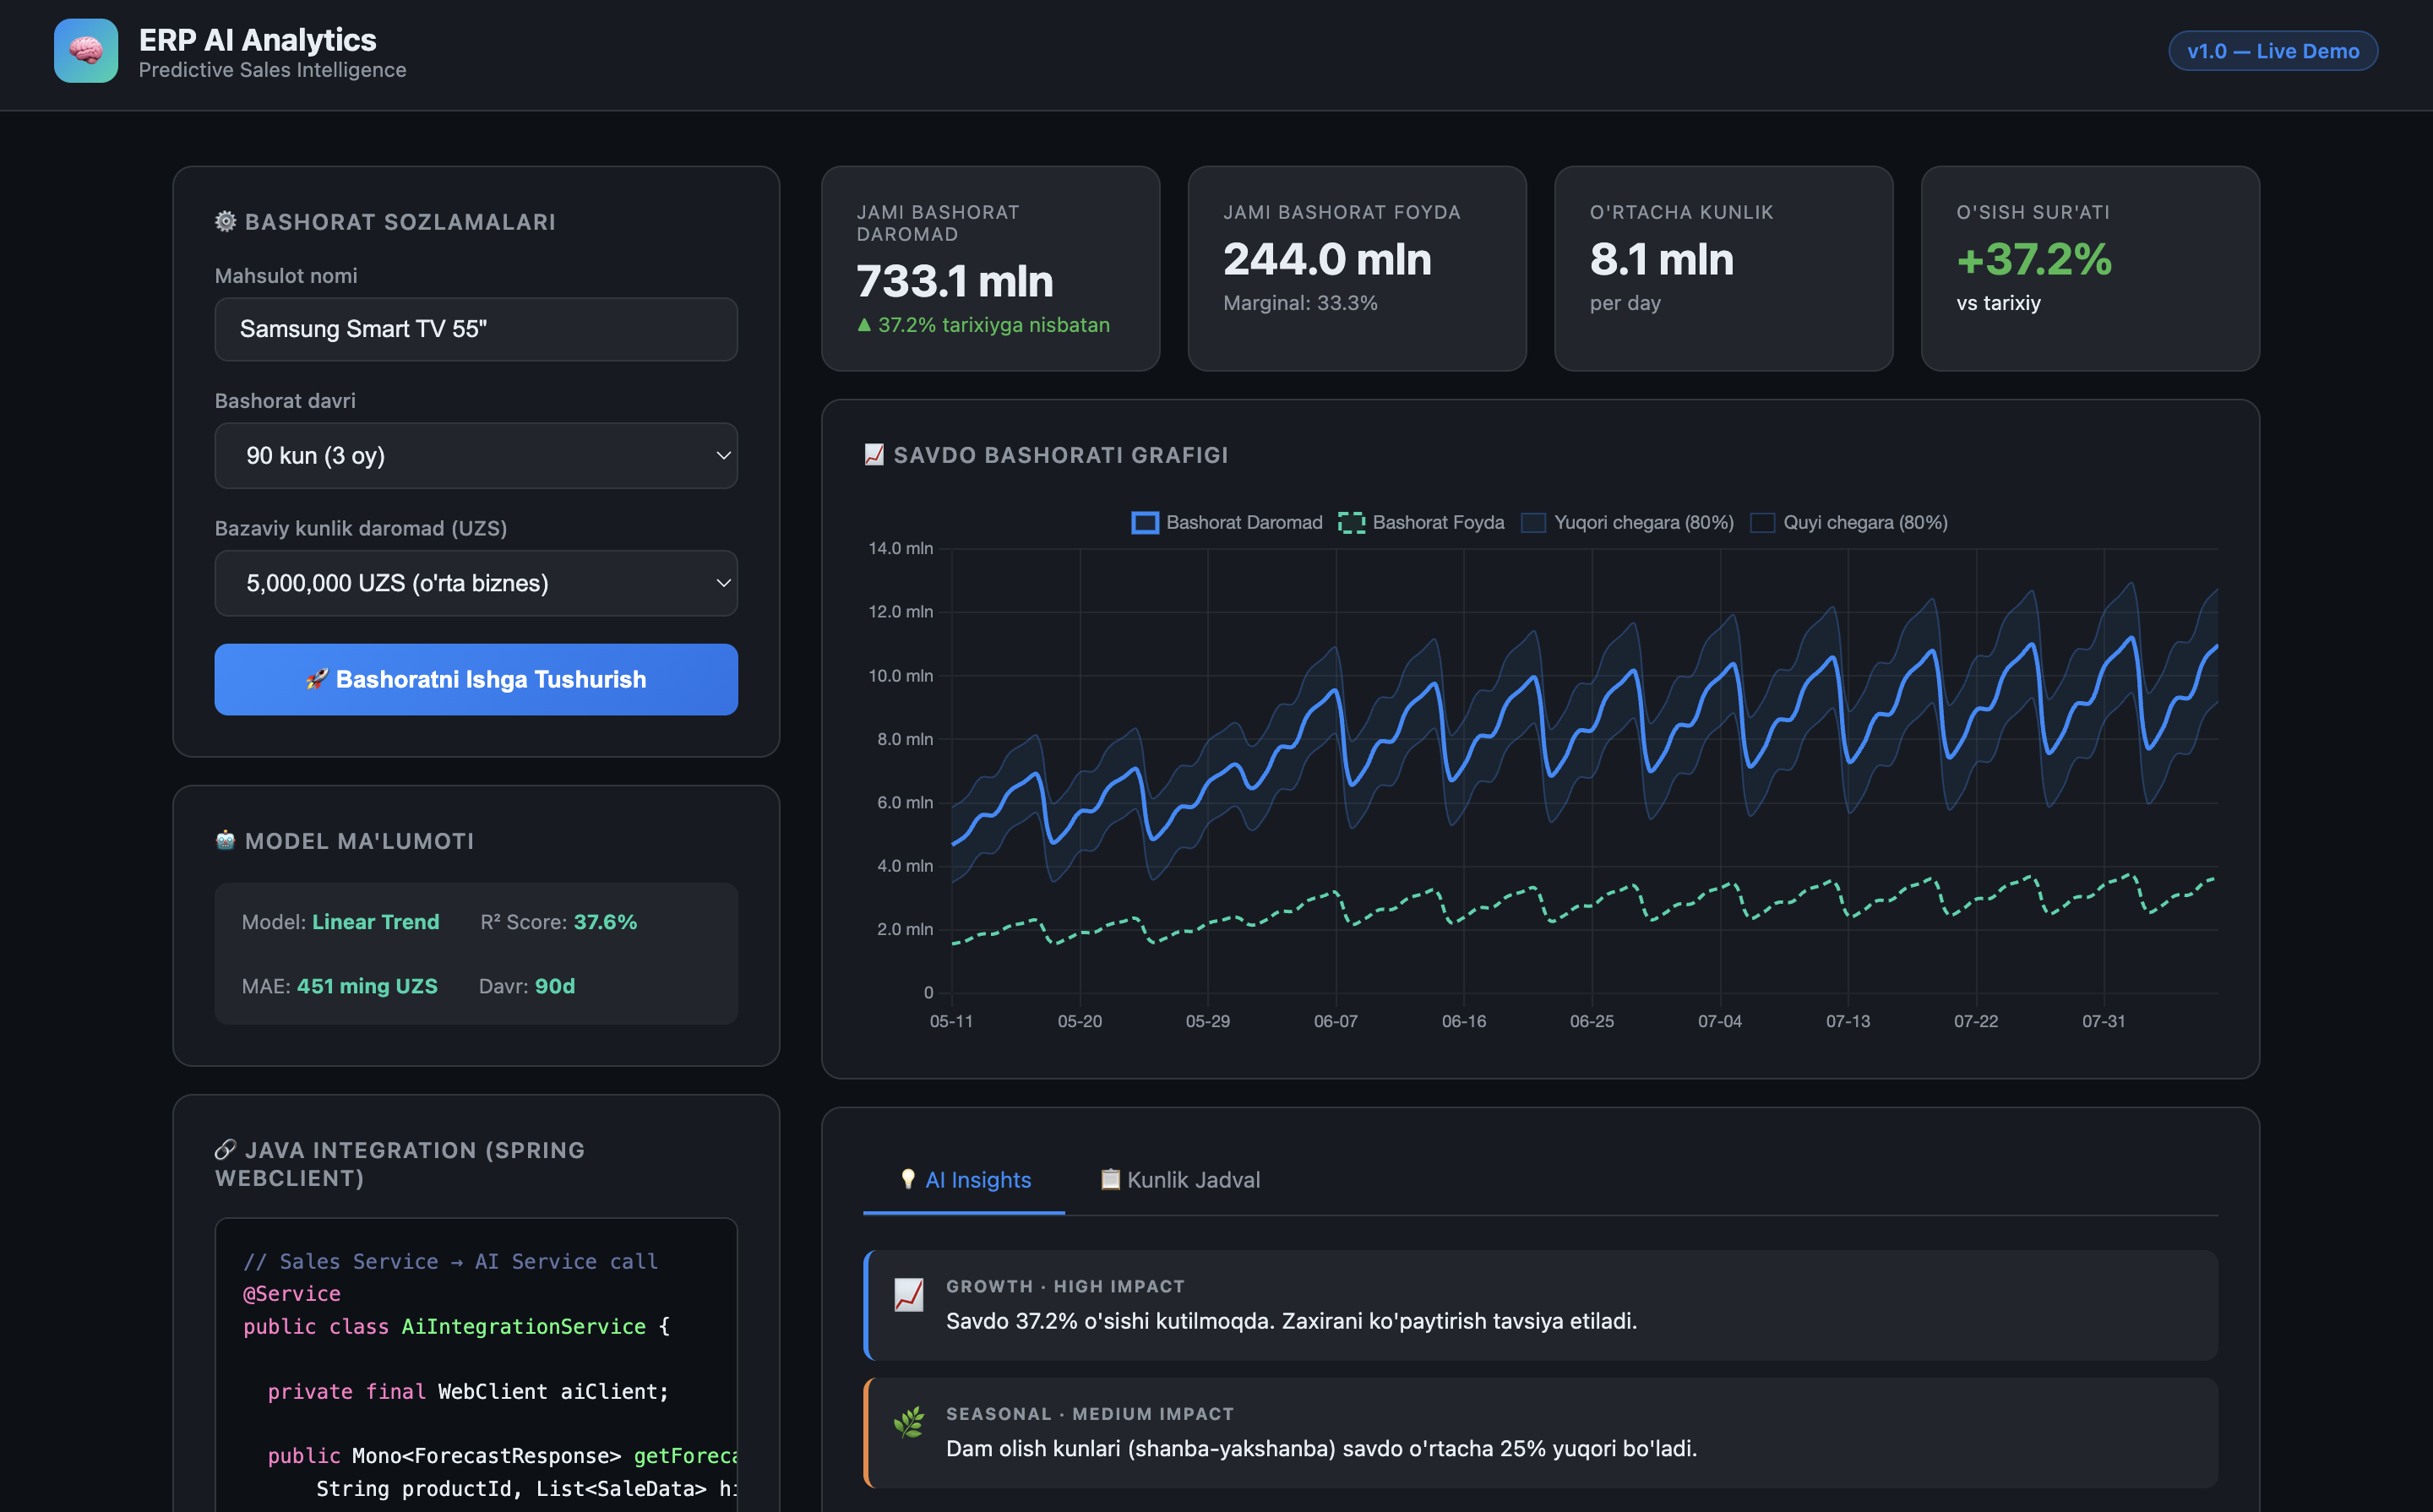Screen dimensions: 2433x1512
Task: Click the Jami Bashorat Daromad card
Action: [x=990, y=269]
